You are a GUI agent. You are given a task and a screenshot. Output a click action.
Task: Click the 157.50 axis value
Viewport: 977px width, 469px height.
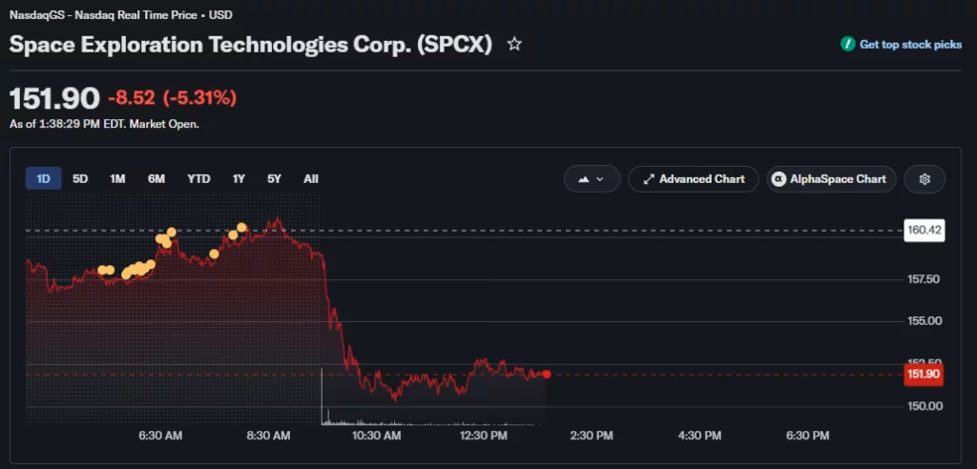[924, 279]
